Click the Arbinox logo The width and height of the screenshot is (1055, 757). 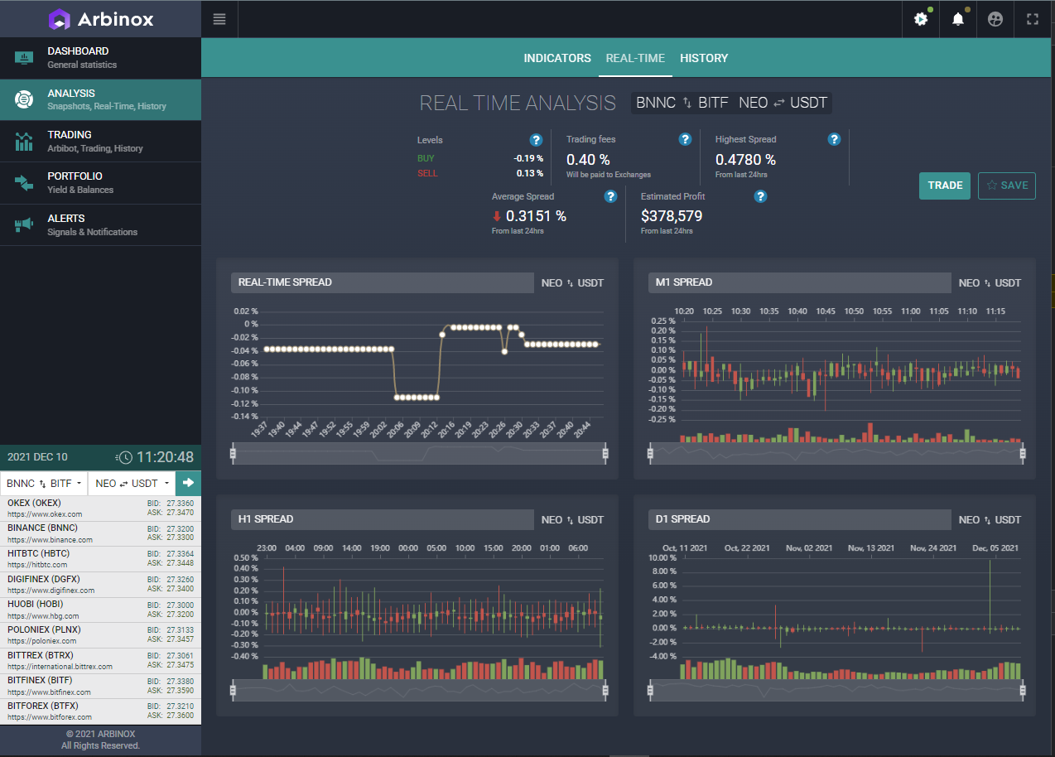[100, 18]
